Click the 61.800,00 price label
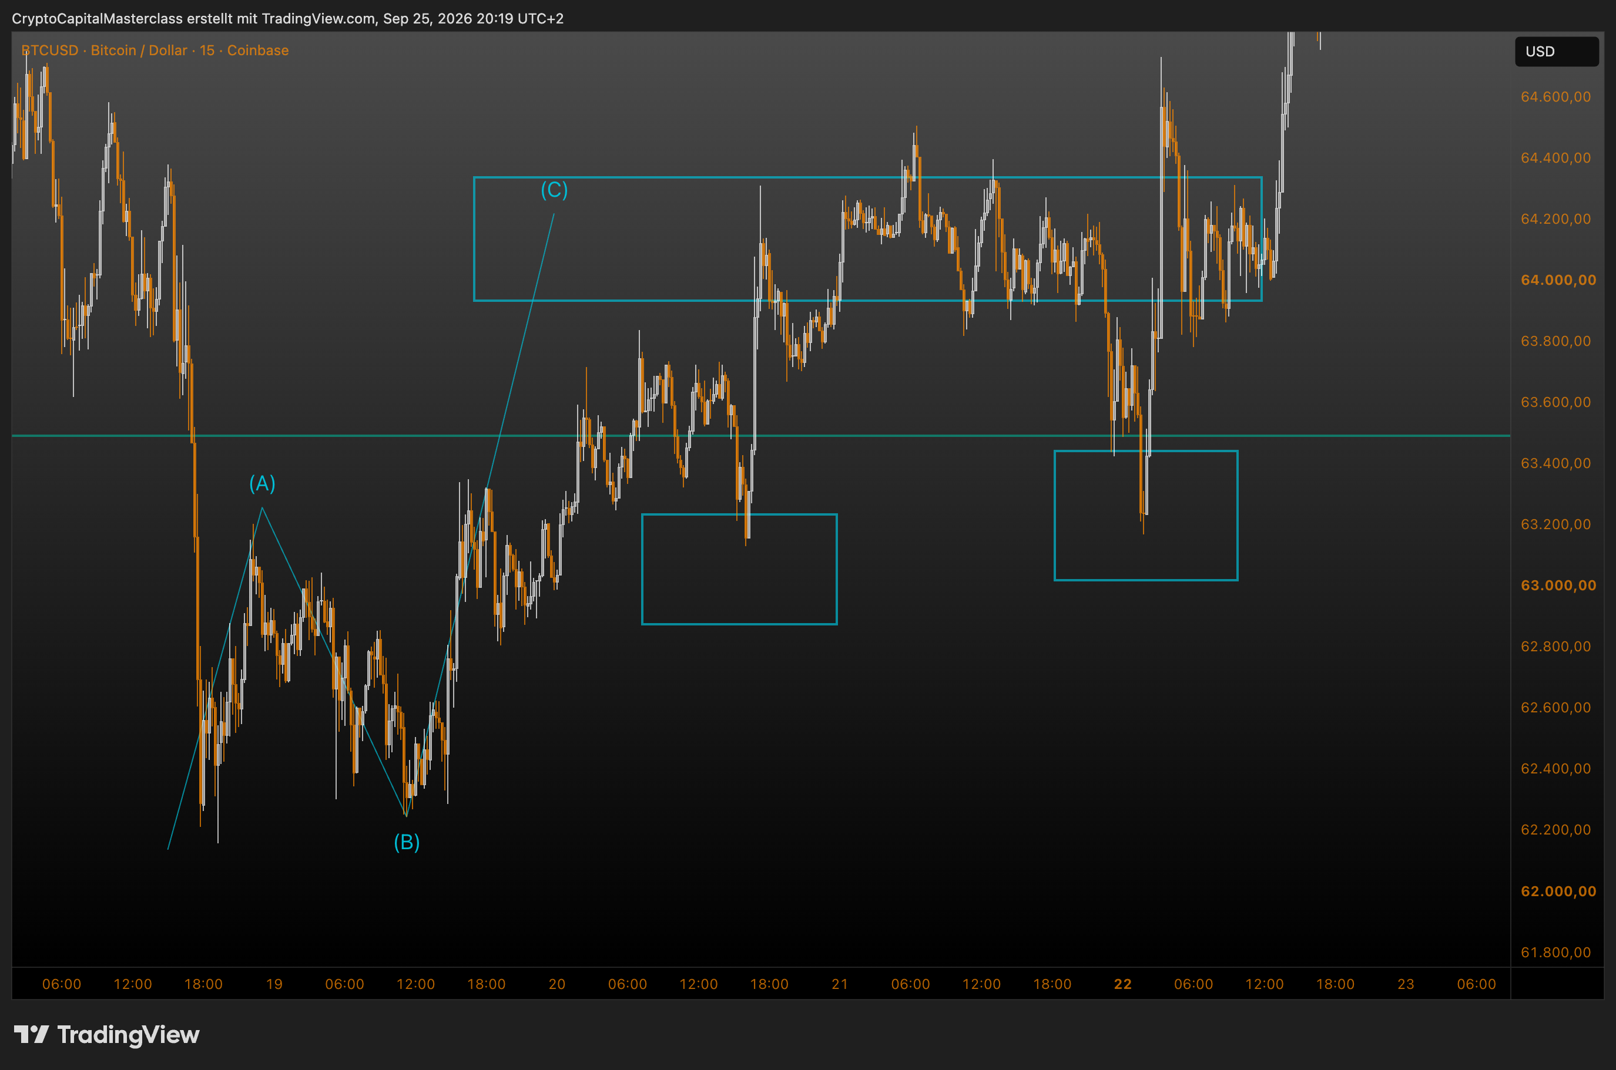1616x1070 pixels. (x=1555, y=952)
